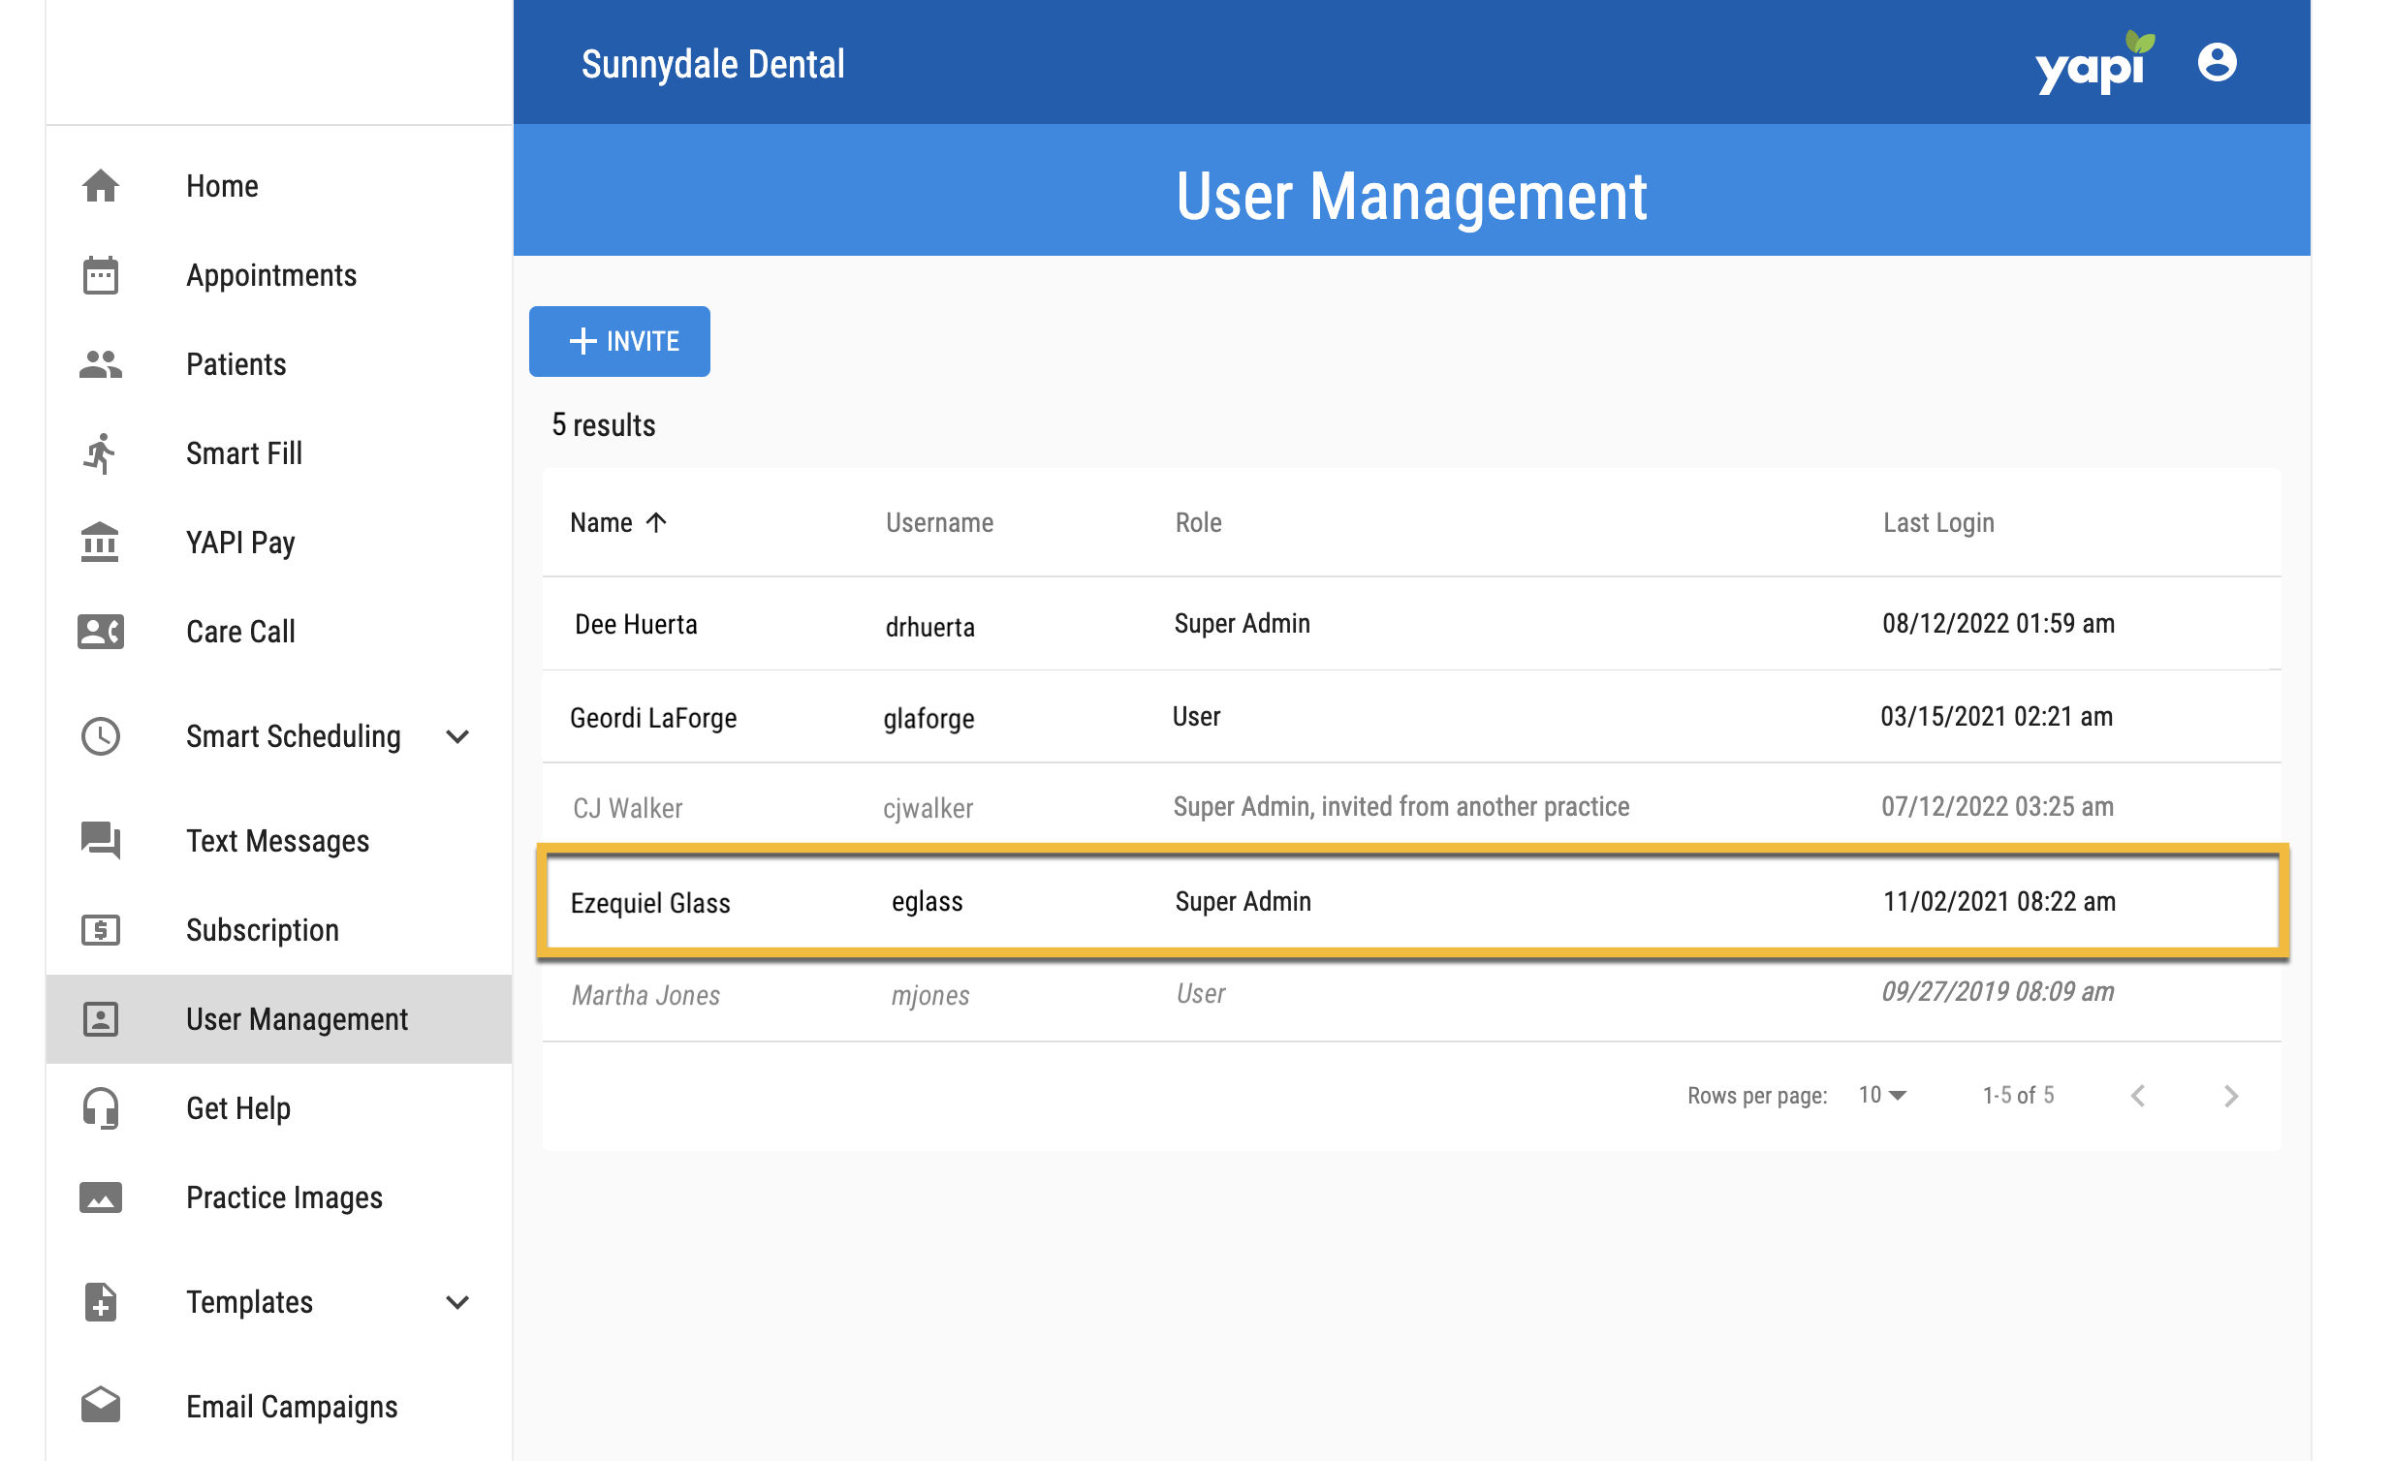Click the 03/15/2021 02:21 am login cell

pos(1996,717)
